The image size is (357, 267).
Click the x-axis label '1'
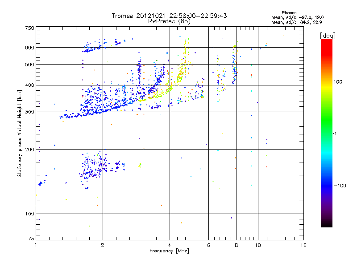[x=36, y=245]
